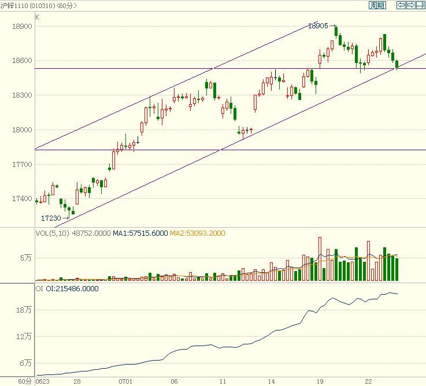
Task: Click the 22 date marker
Action: tap(368, 381)
